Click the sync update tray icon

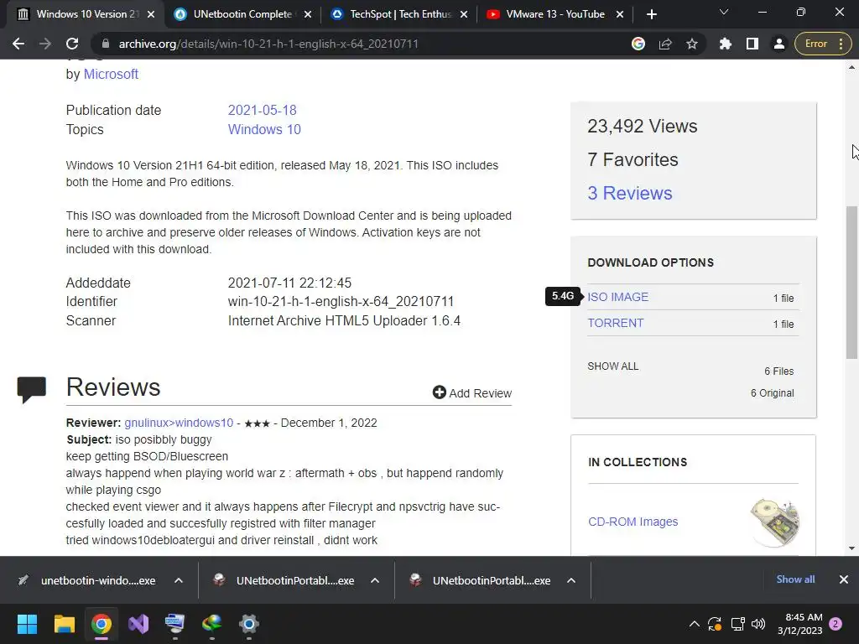point(715,624)
